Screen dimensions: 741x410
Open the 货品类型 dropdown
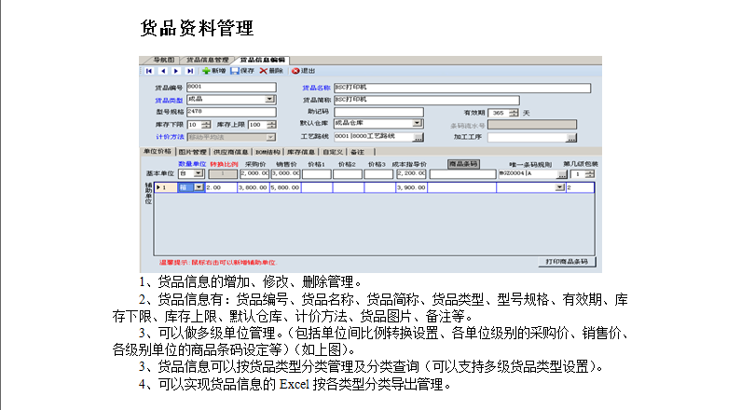tap(270, 99)
